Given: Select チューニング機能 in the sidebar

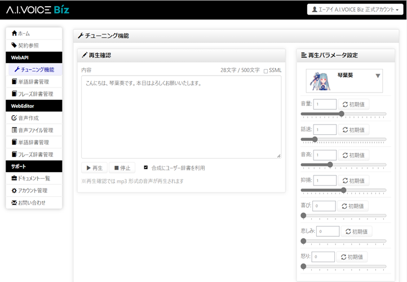Looking at the screenshot, I should click(x=36, y=69).
